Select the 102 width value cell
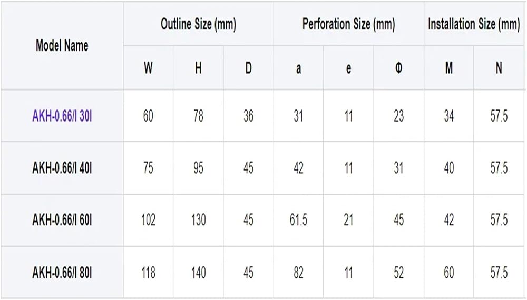The width and height of the screenshot is (527, 300). (x=148, y=220)
